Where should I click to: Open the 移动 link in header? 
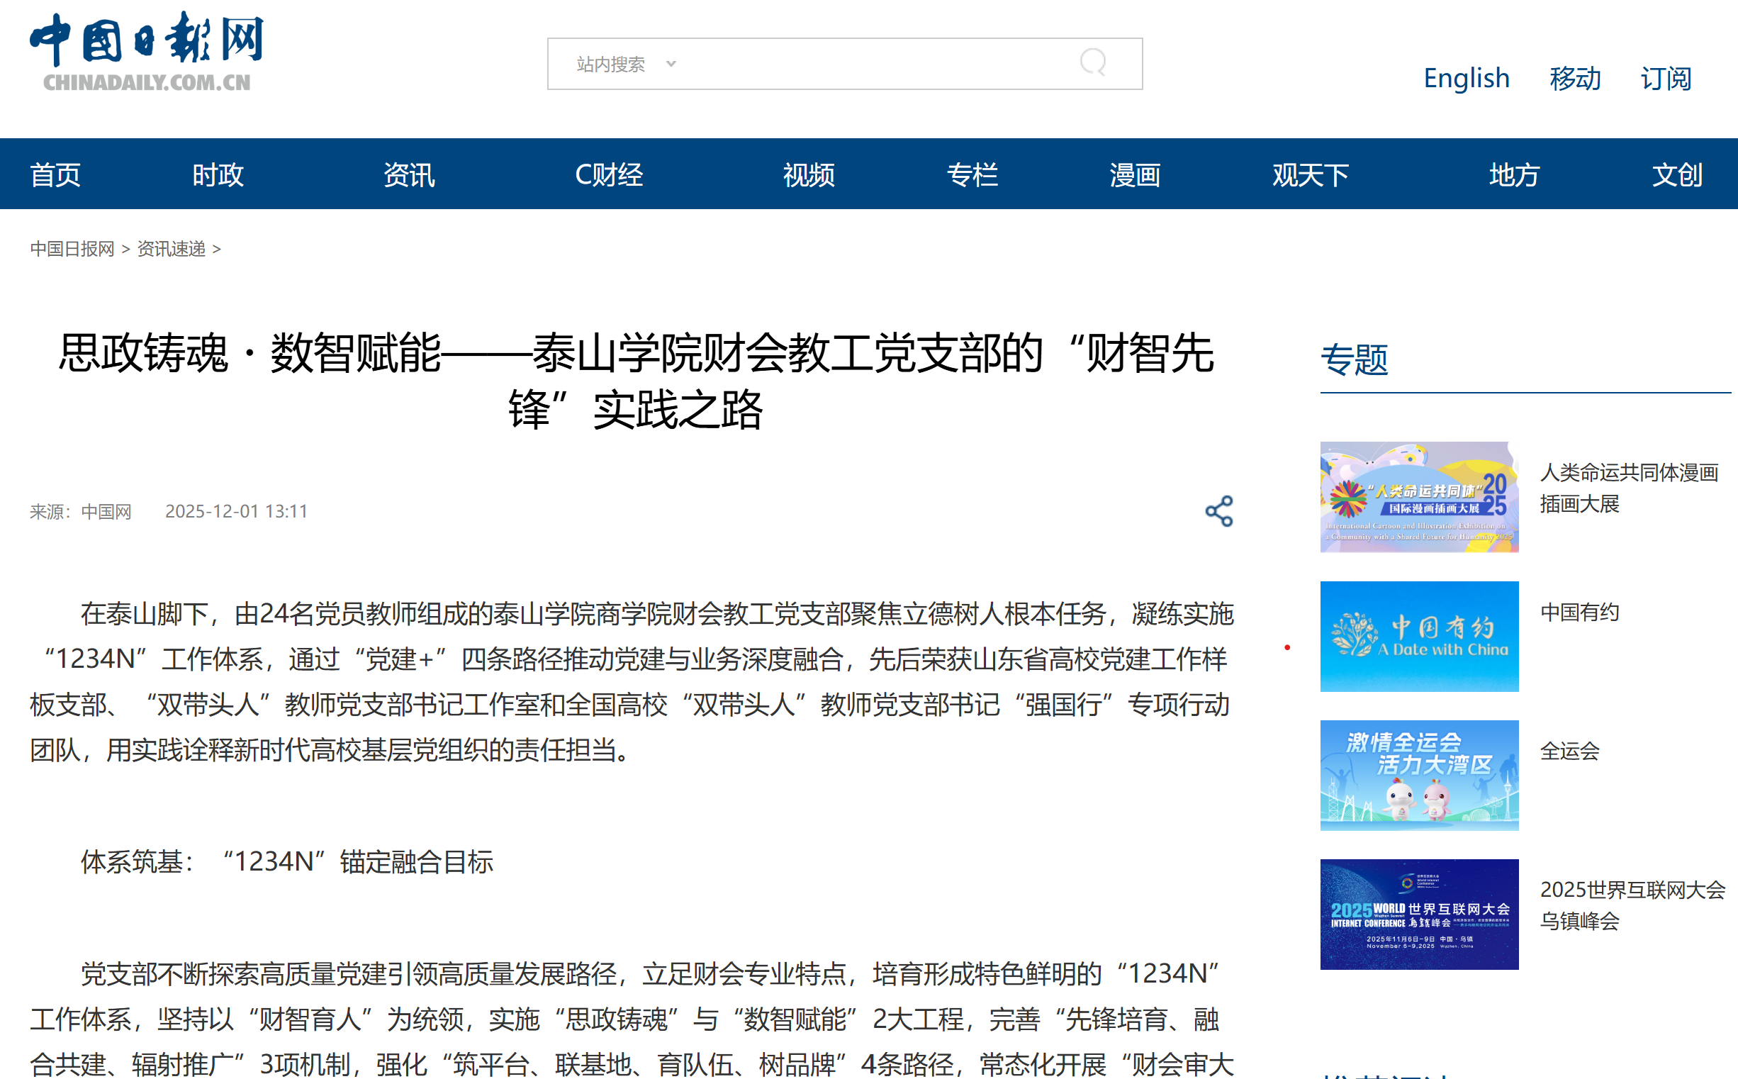click(x=1574, y=78)
